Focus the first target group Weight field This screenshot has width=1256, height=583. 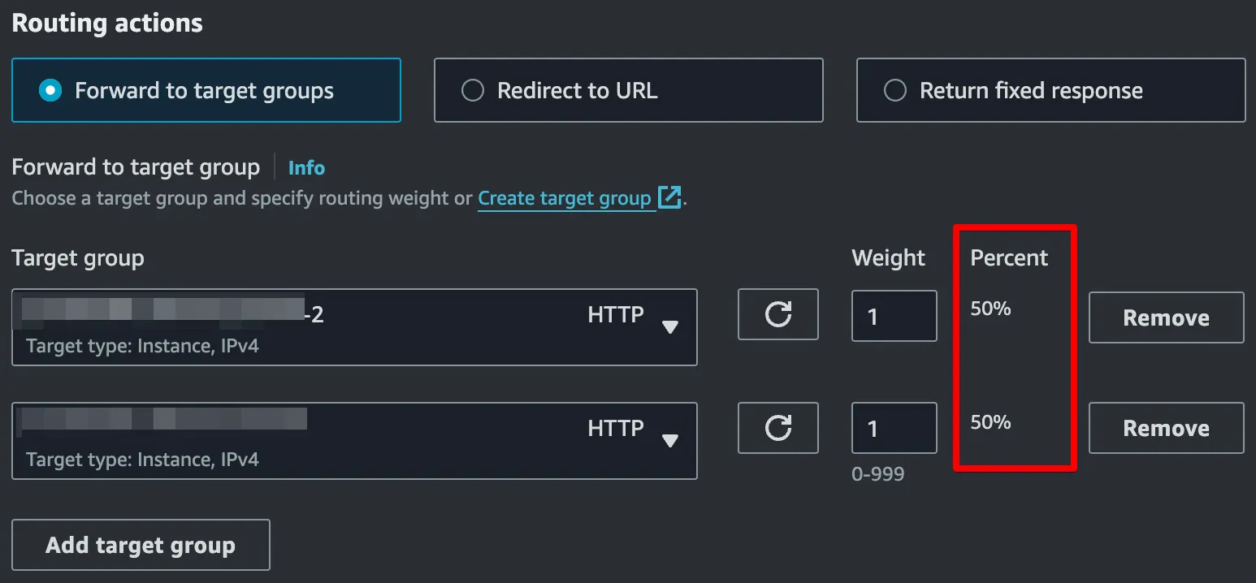pyautogui.click(x=894, y=316)
